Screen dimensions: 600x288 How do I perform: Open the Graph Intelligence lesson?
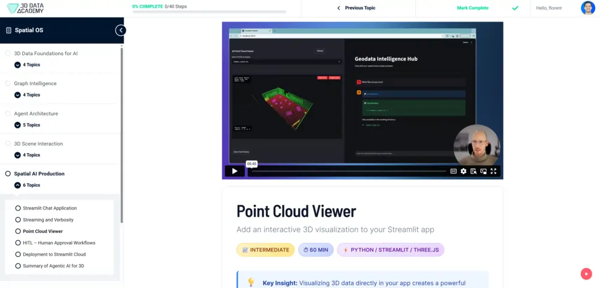[35, 83]
